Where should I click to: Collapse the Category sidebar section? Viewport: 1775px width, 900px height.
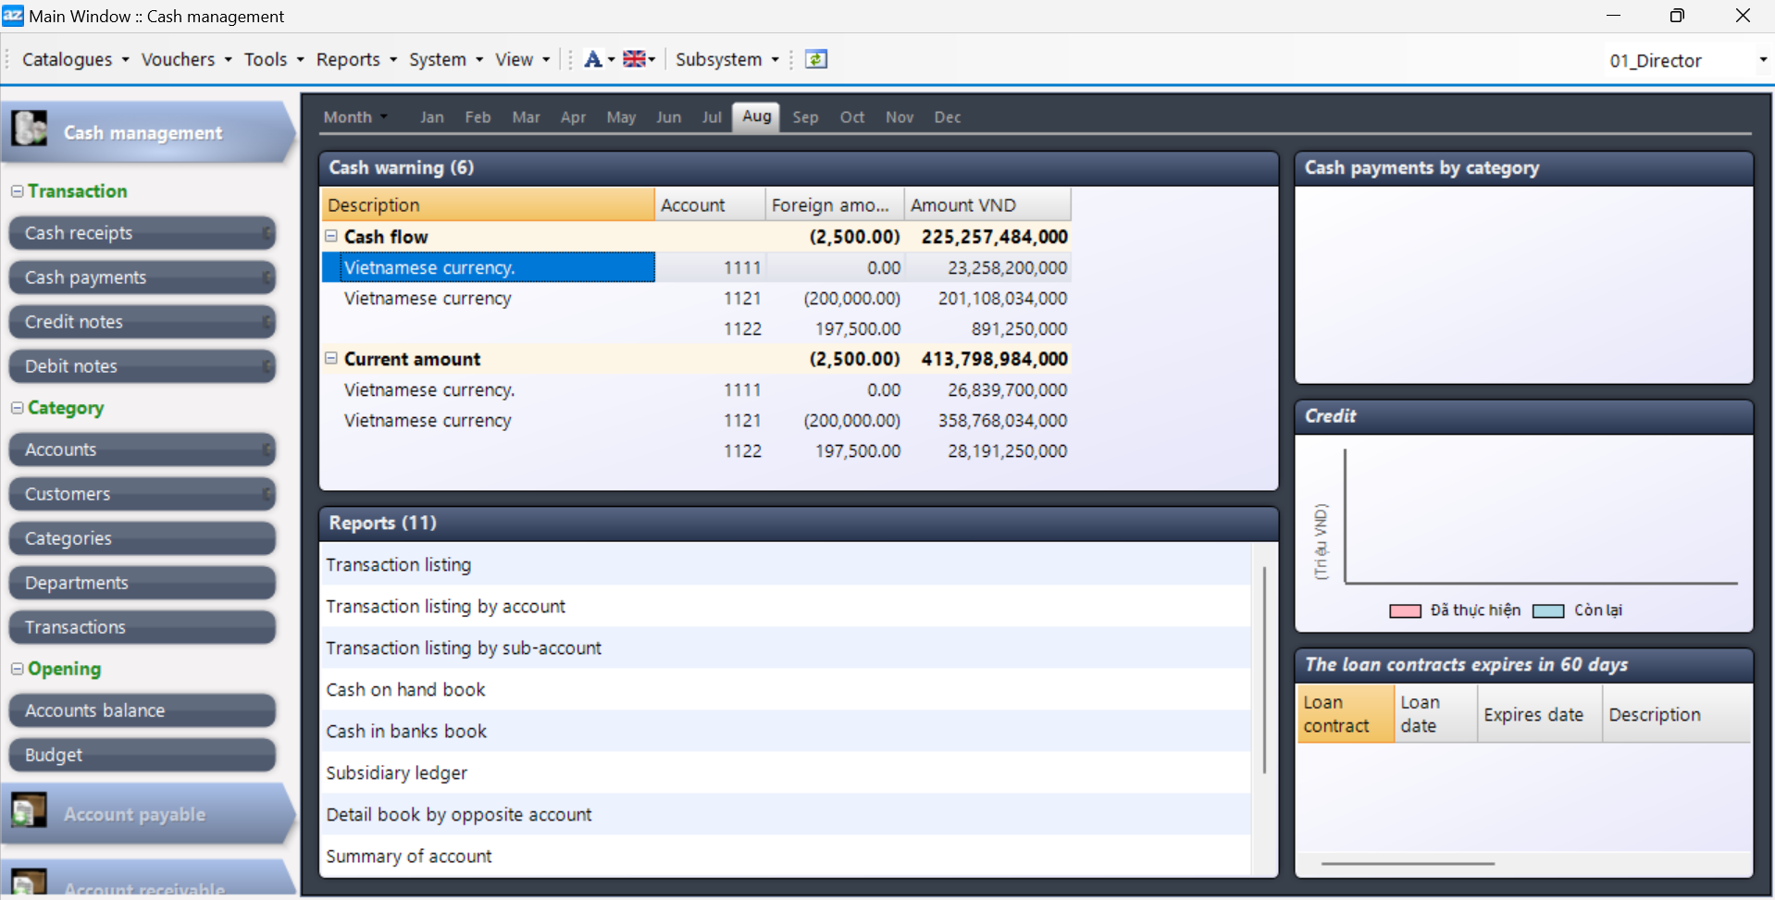point(17,408)
